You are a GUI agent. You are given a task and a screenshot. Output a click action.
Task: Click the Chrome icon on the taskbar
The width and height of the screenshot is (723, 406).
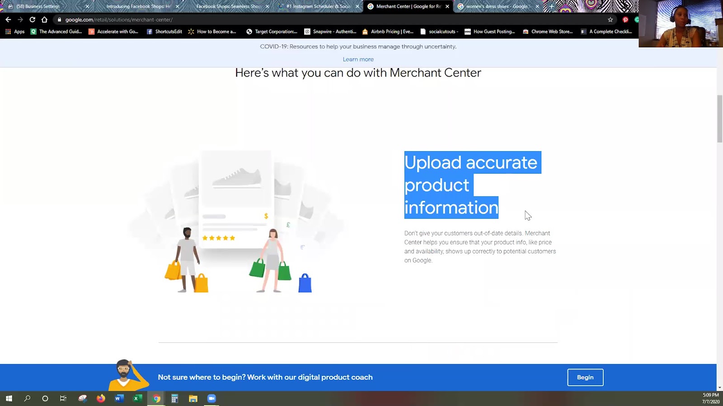coord(156,398)
